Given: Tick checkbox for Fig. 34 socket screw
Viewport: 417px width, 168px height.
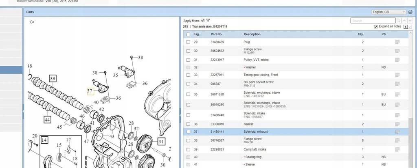Looking at the screenshot, I should 188,84.
